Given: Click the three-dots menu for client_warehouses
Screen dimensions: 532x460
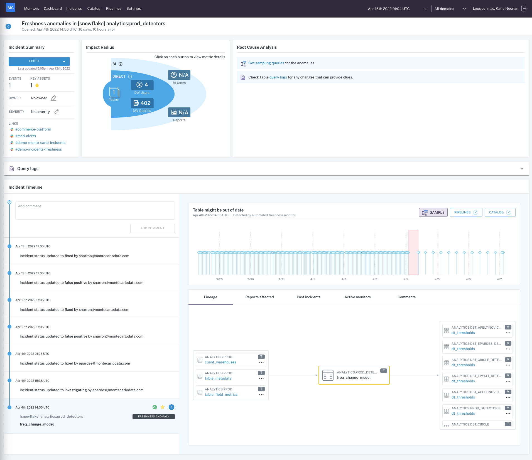Looking at the screenshot, I should pos(261,362).
